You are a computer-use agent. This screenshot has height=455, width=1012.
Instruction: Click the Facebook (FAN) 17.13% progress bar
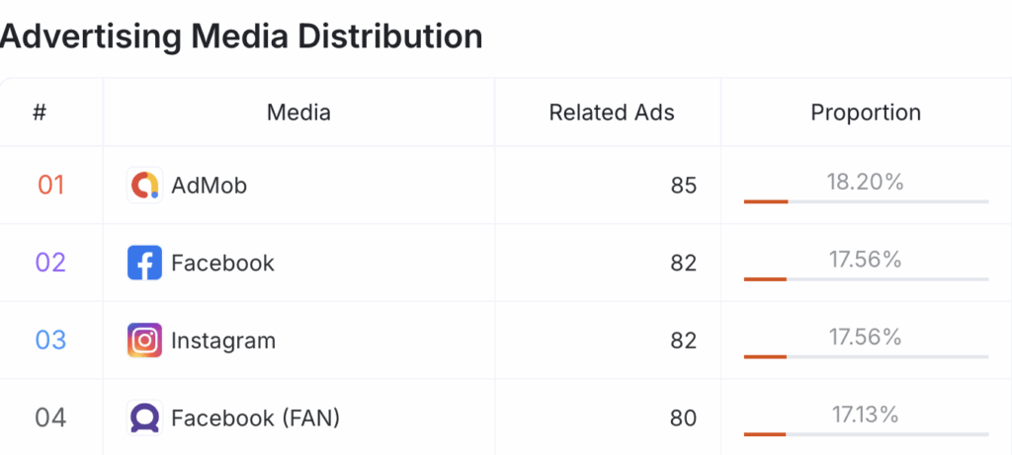pyautogui.click(x=866, y=433)
